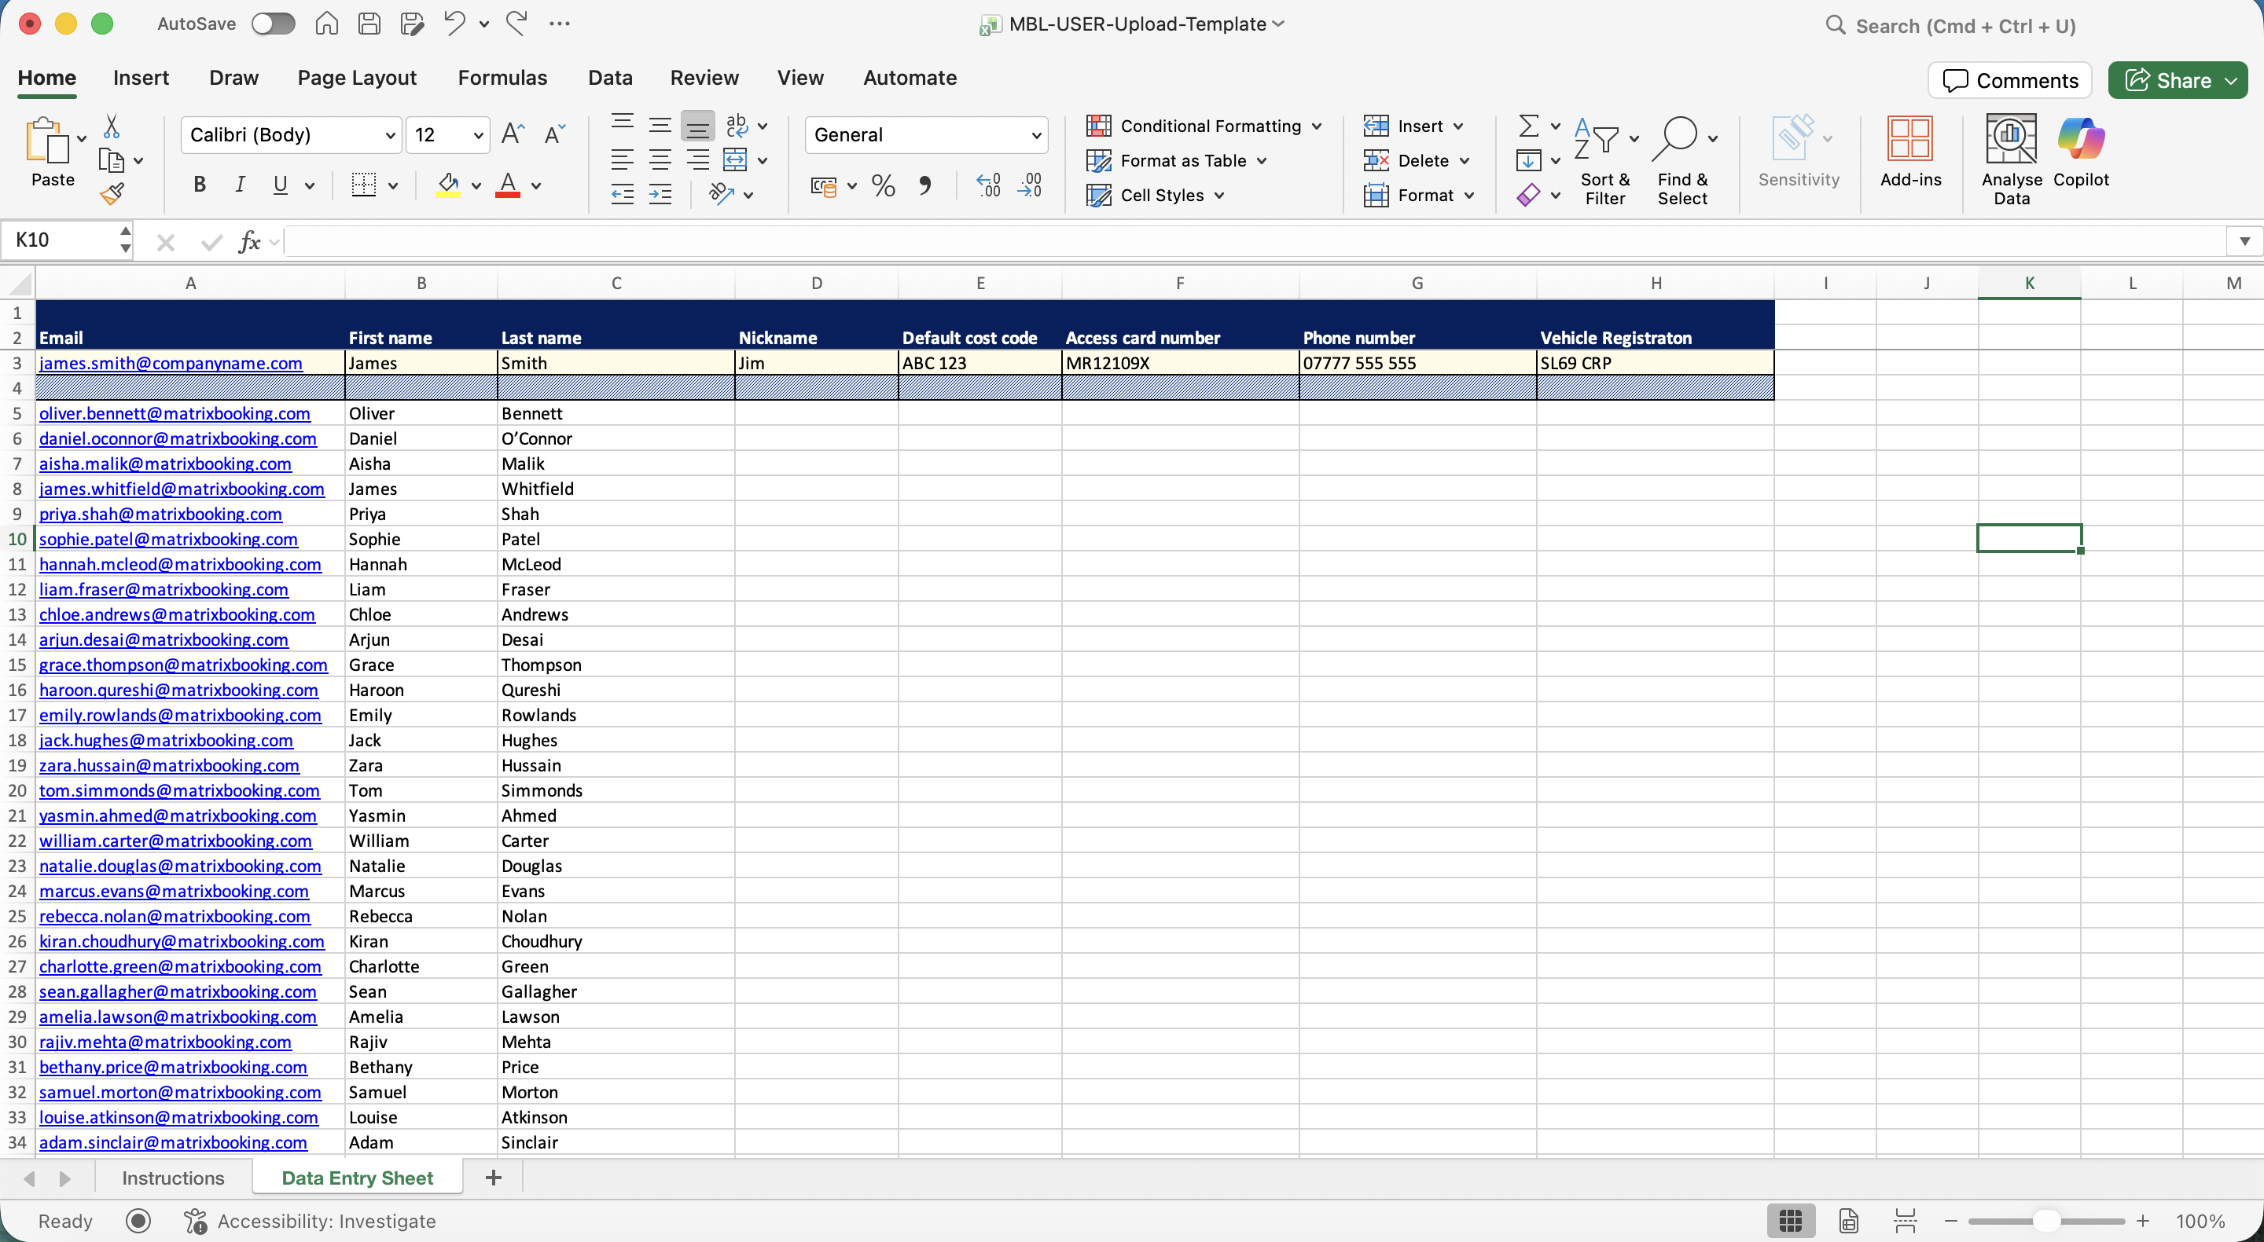
Task: Toggle underline formatting
Action: [x=281, y=185]
